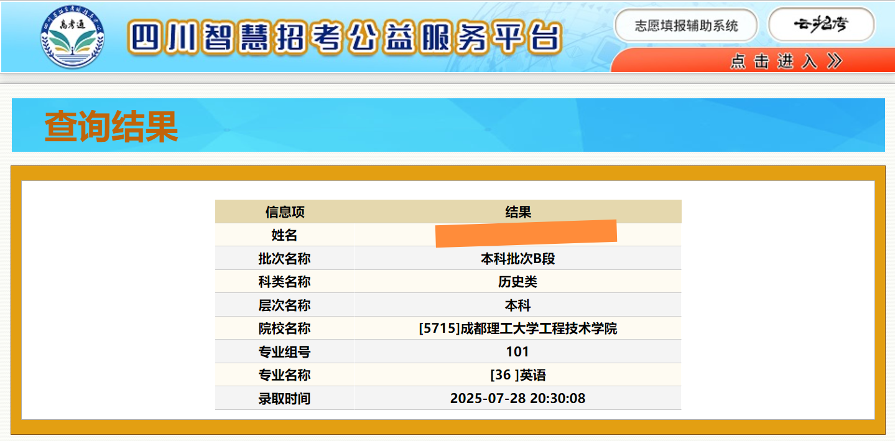Click the 点击进入 banner text
This screenshot has width=895, height=441.
[773, 61]
